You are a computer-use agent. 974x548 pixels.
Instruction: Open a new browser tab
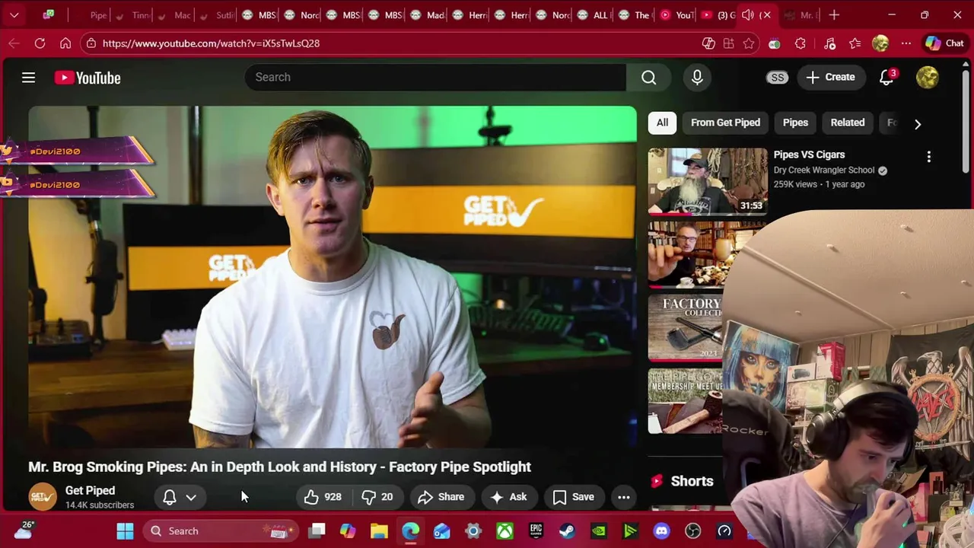(834, 14)
